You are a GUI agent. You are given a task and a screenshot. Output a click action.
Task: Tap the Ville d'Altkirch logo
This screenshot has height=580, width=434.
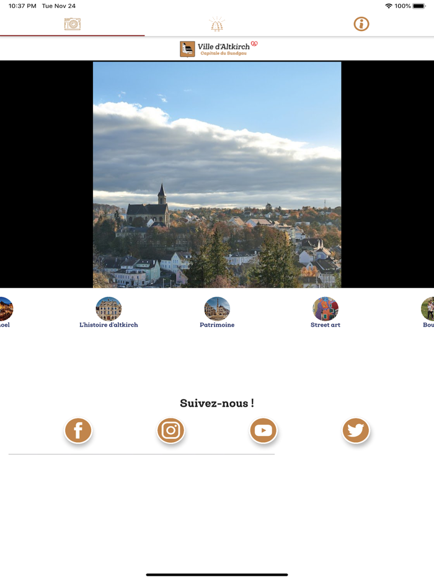pyautogui.click(x=219, y=49)
